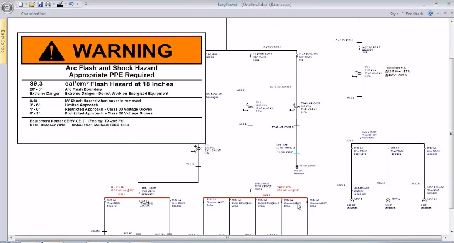Click the 300 HP induction motor symbol

point(296,166)
